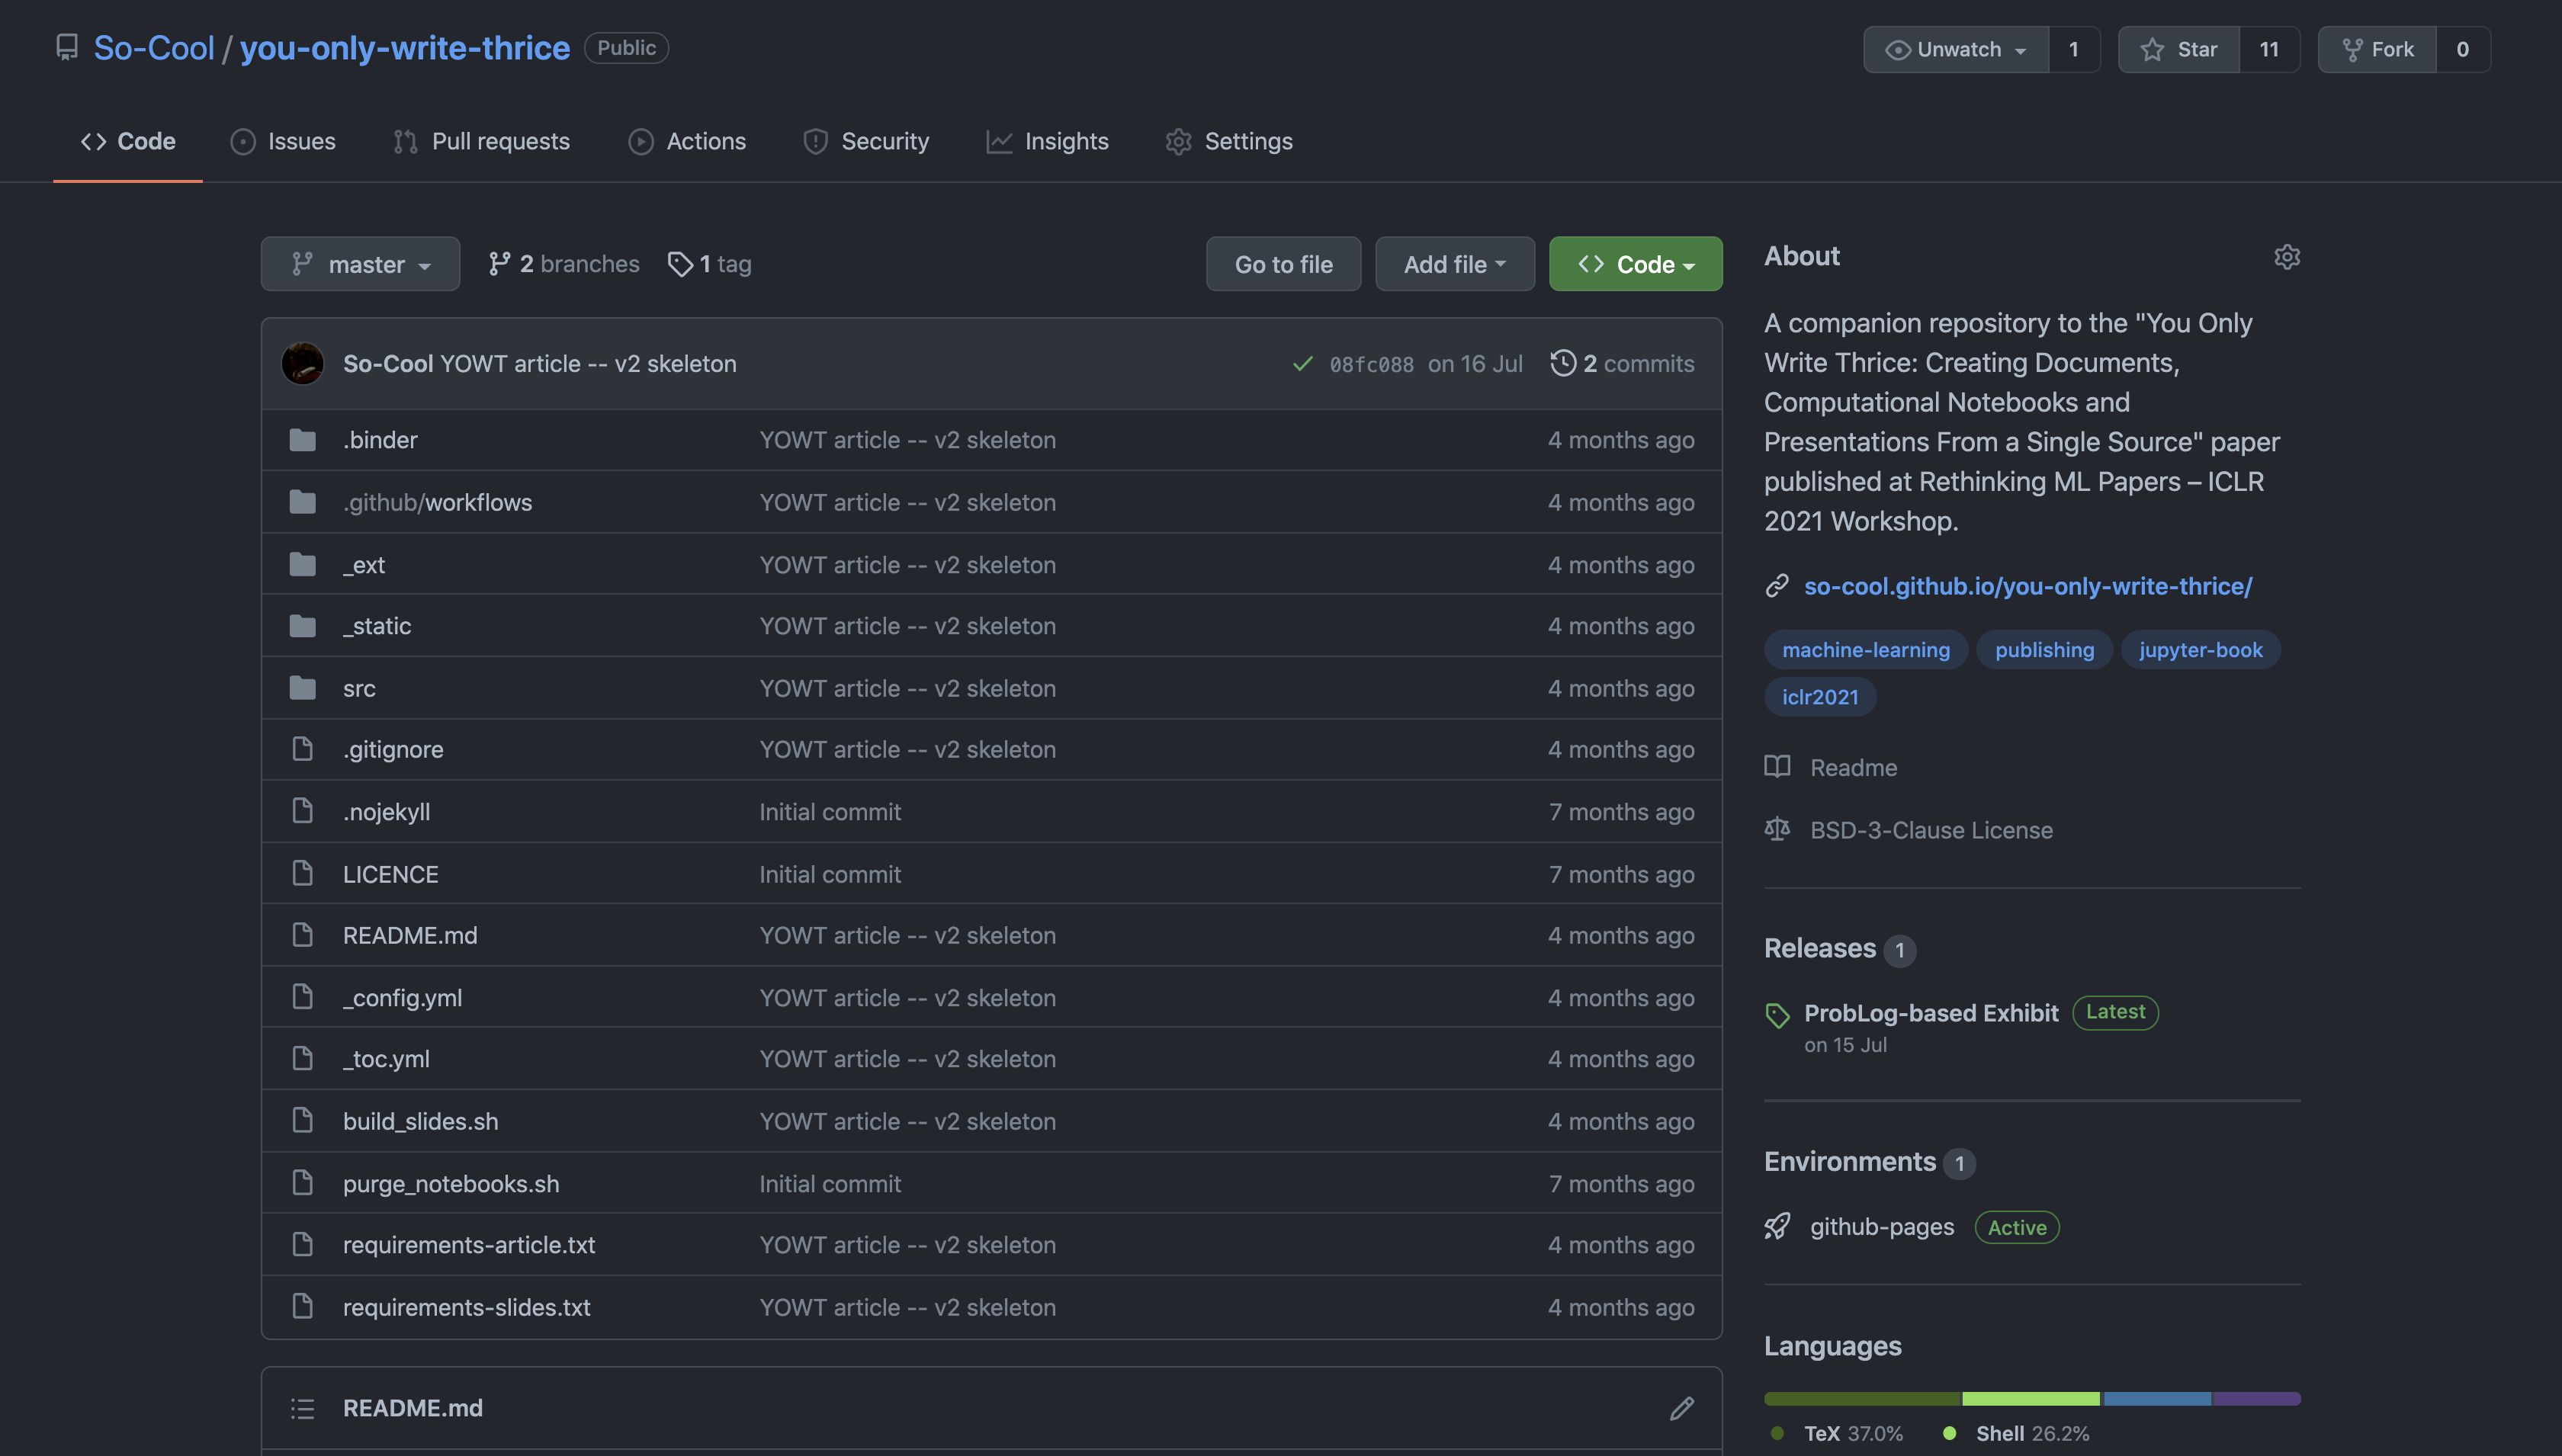2562x1456 pixels.
Task: Click the src folder icon
Action: click(302, 688)
